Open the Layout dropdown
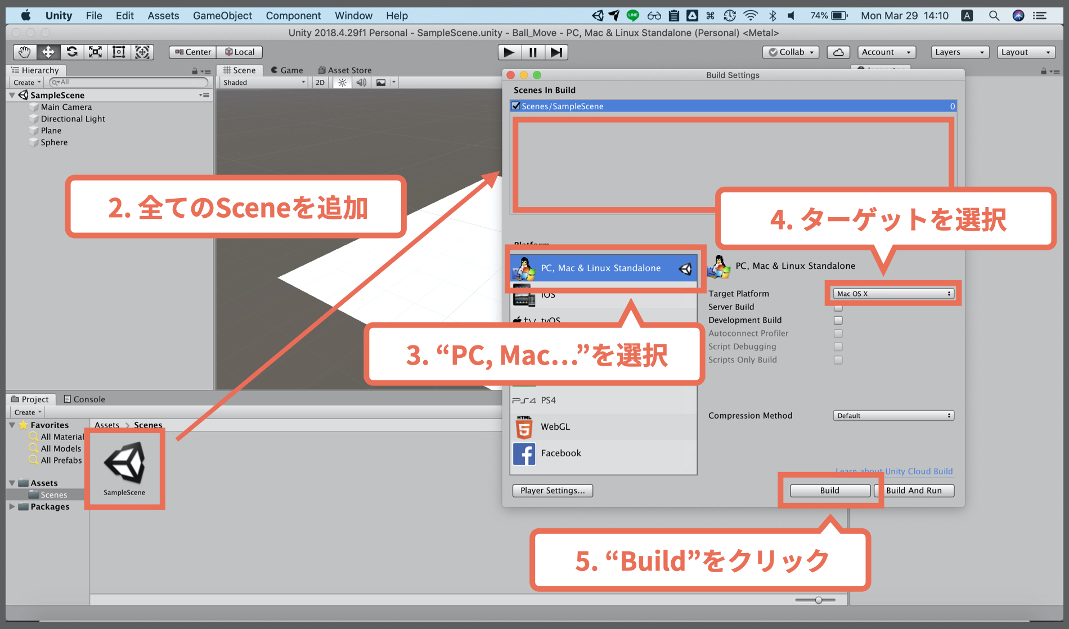Screen dimensions: 1069x629 pyautogui.click(x=1025, y=52)
